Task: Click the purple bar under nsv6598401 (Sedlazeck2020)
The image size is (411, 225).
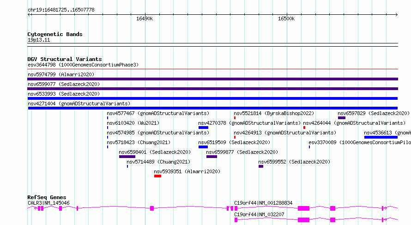Action: [127, 157]
